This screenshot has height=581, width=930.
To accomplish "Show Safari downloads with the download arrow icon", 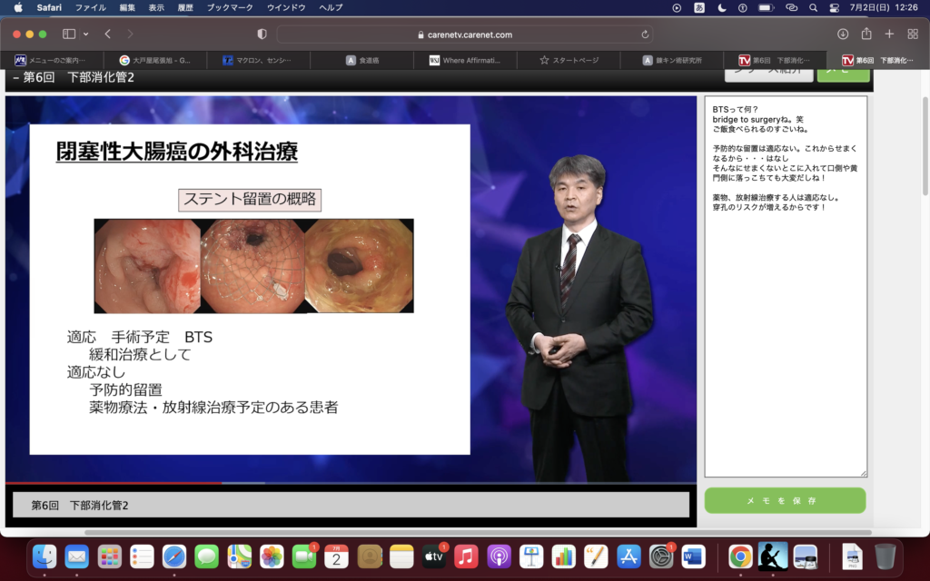I will [x=843, y=34].
